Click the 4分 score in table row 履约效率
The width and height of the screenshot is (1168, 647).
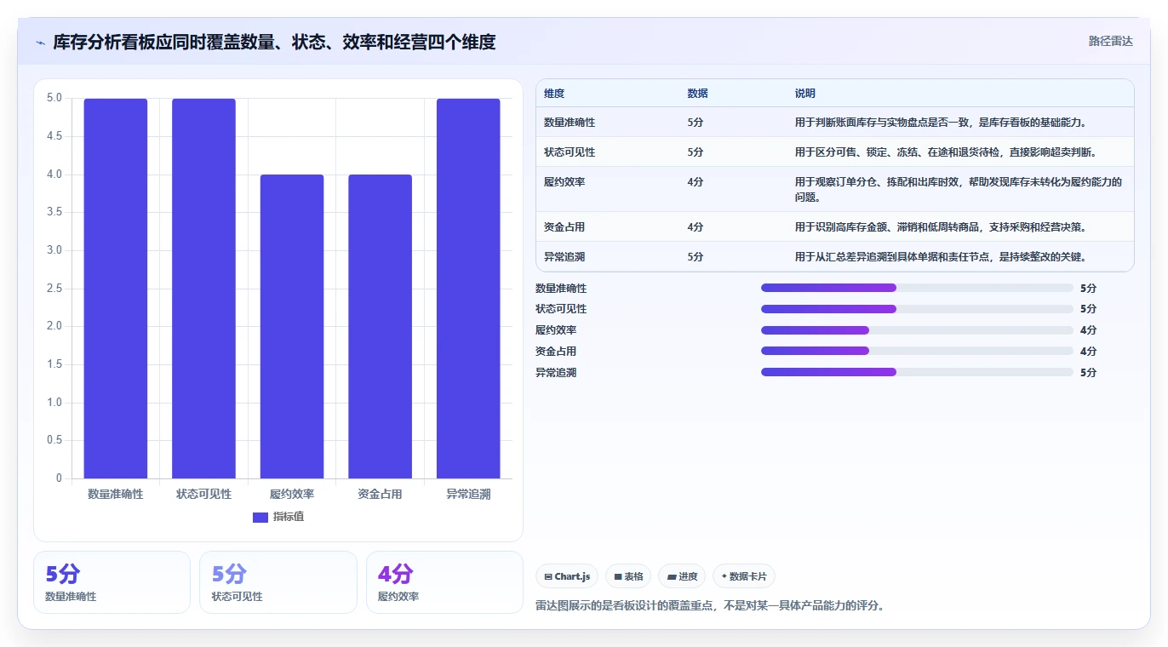[696, 182]
